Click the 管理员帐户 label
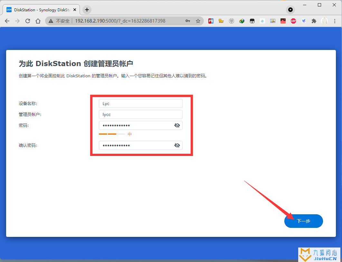The height and width of the screenshot is (262, 342). [30, 114]
